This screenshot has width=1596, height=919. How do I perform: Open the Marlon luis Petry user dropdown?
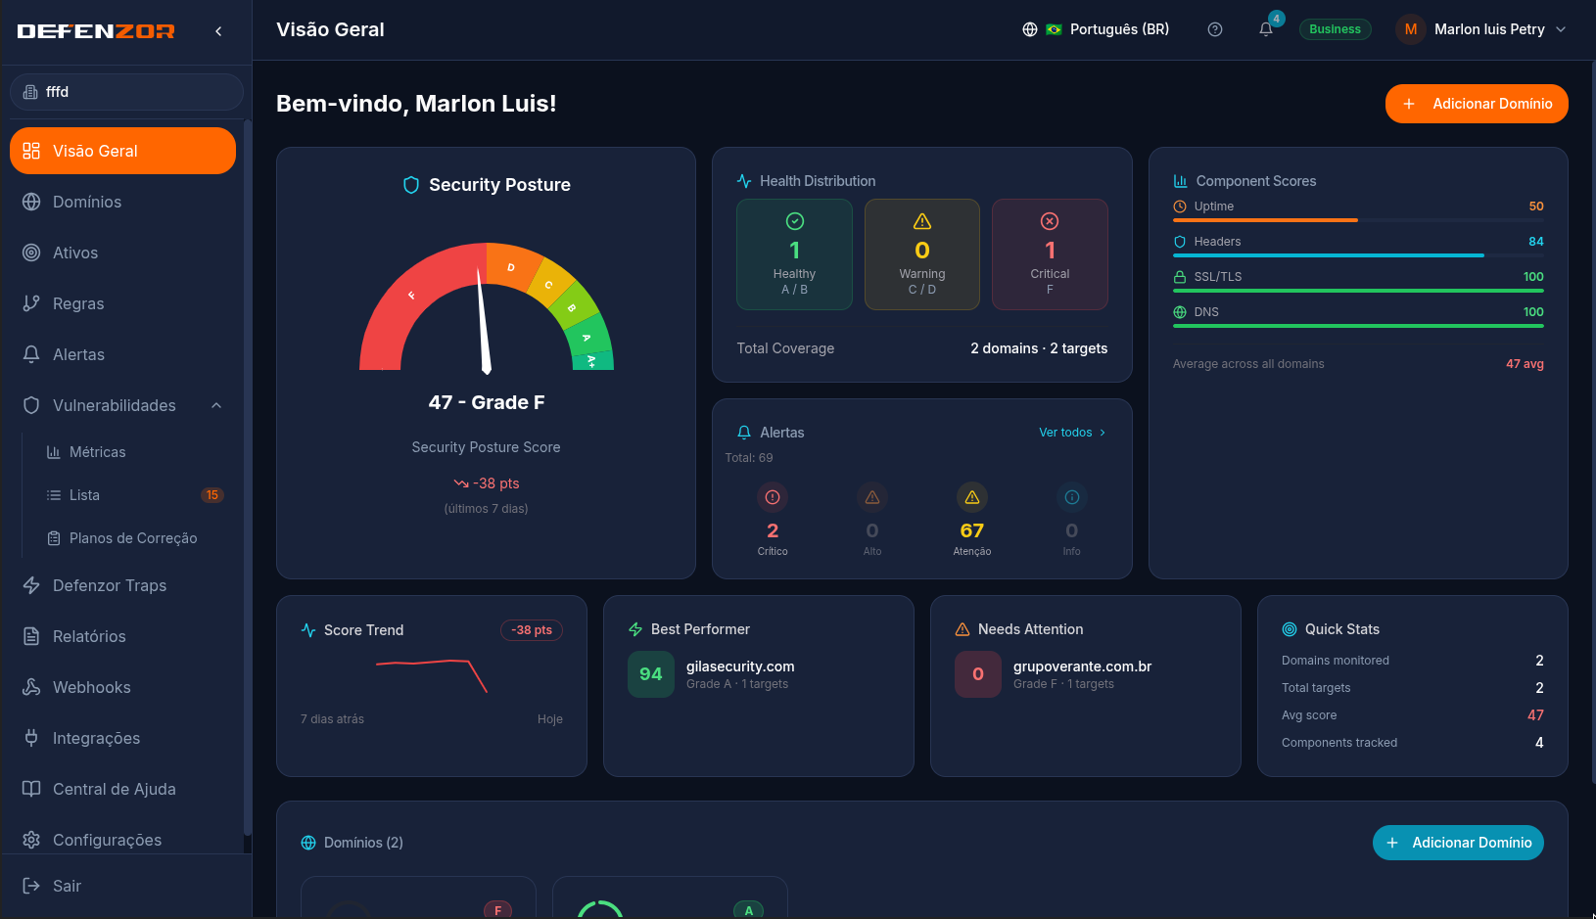click(x=1481, y=29)
